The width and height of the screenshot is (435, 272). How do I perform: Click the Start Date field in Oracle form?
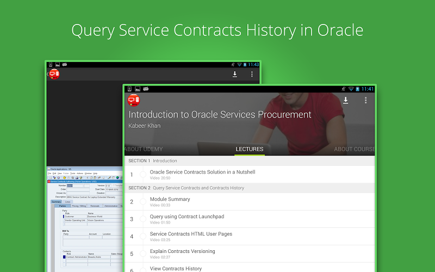[114, 189]
